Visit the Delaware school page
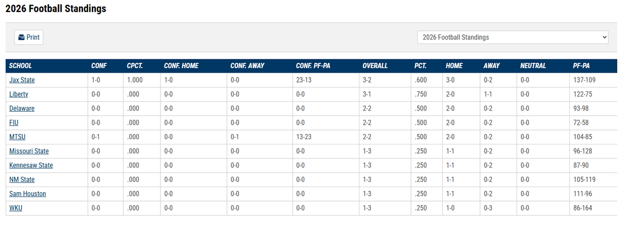The height and width of the screenshot is (225, 625). click(22, 109)
